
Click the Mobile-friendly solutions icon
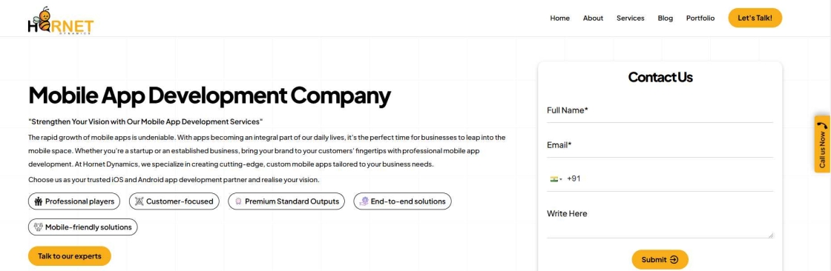point(38,227)
